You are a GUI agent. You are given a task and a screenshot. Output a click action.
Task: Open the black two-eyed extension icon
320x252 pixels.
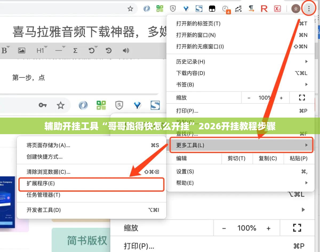tap(212, 9)
